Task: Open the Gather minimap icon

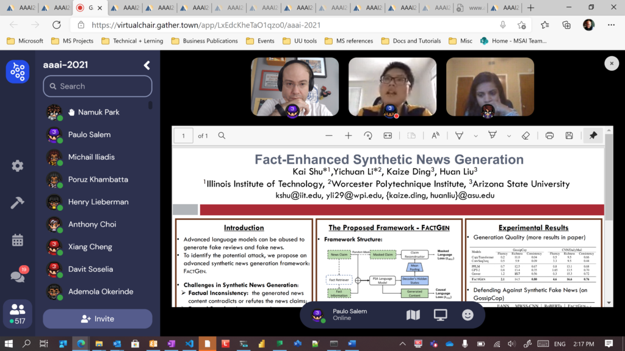Action: (413, 315)
